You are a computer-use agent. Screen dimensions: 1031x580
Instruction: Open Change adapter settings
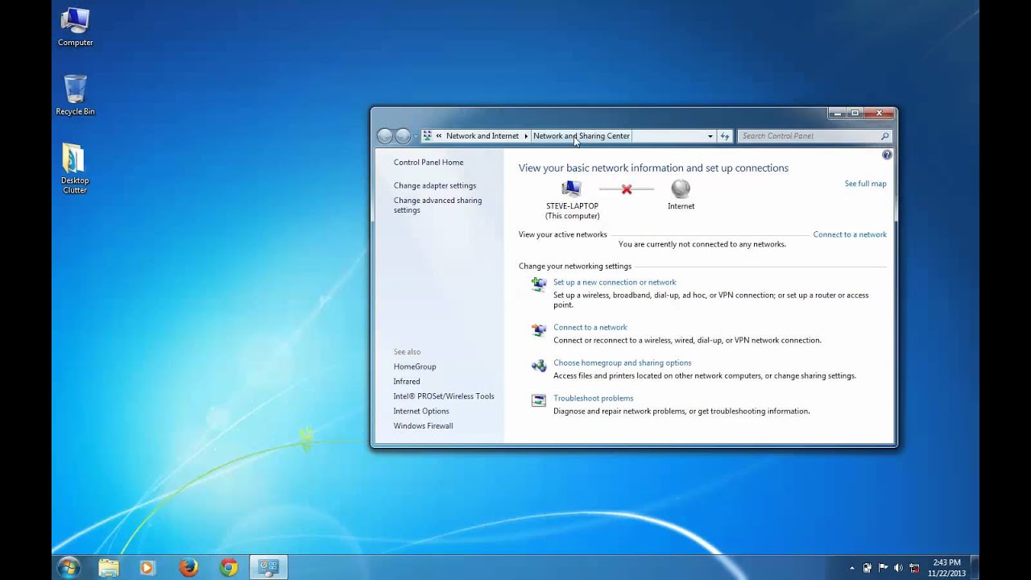click(435, 186)
